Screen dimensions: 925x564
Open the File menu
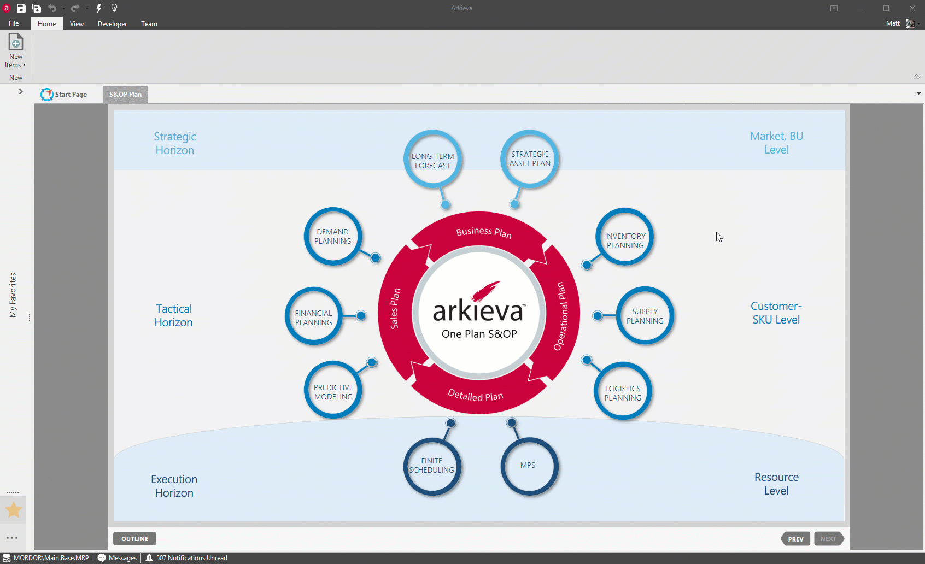click(14, 23)
